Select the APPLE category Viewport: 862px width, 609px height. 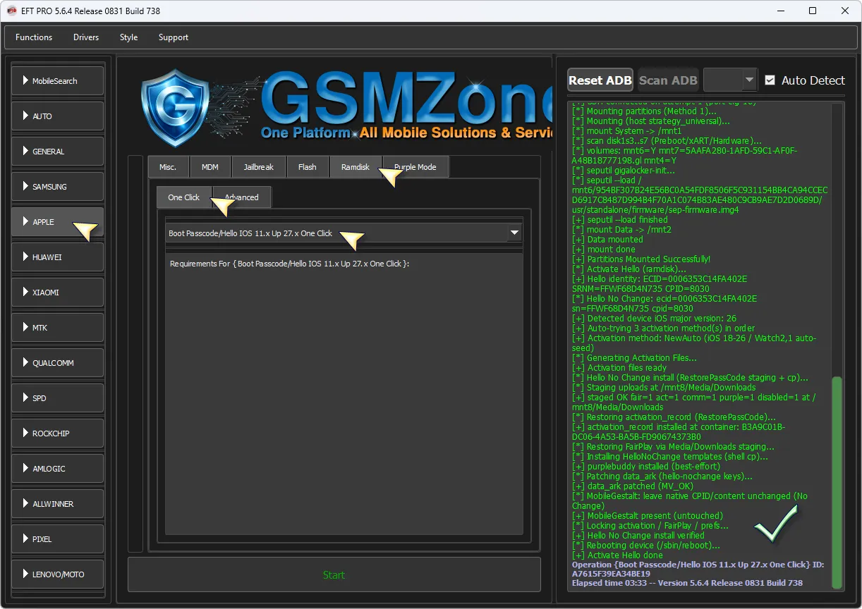tap(58, 222)
